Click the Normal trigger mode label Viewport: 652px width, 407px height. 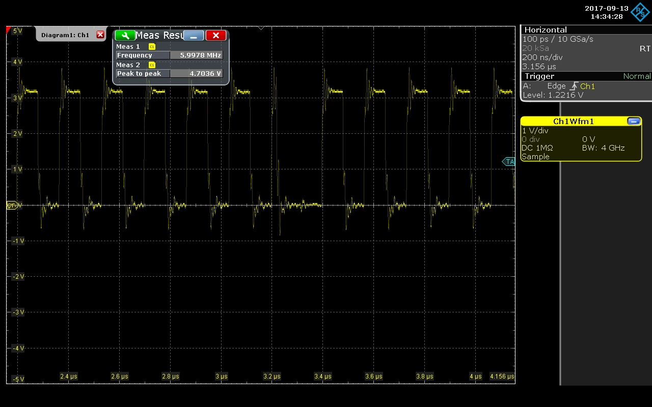tap(637, 76)
